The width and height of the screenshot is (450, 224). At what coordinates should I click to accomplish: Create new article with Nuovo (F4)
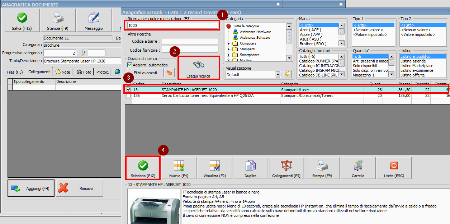(x=179, y=168)
